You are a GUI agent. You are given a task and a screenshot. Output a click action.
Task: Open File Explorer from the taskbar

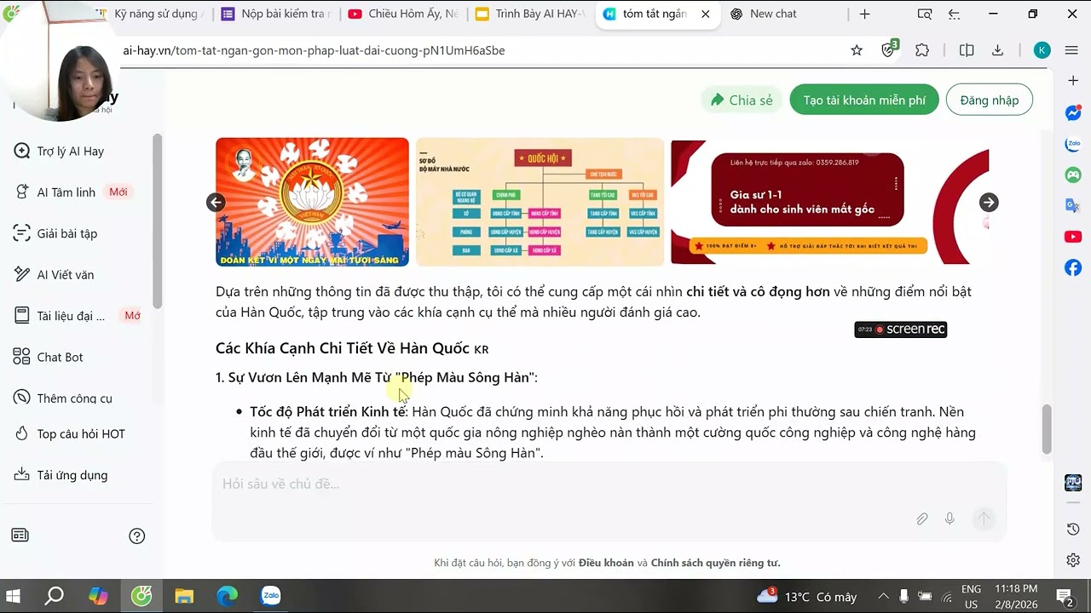point(184,596)
